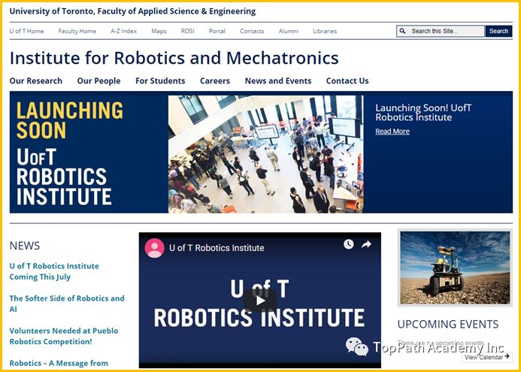Image resolution: width=521 pixels, height=372 pixels.
Task: Focus the Search this Site field
Action: tap(441, 32)
